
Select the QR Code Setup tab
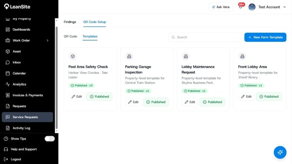pos(95,22)
